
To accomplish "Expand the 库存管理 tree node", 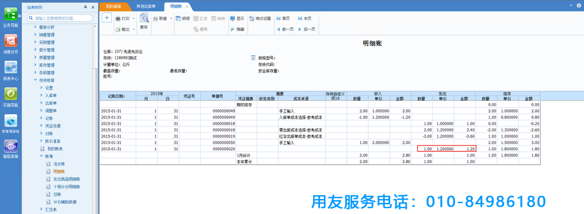I will pos(36,65).
